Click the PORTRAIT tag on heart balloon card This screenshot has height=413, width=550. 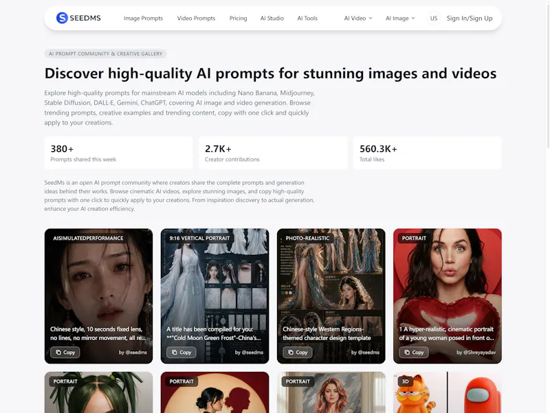click(x=414, y=238)
